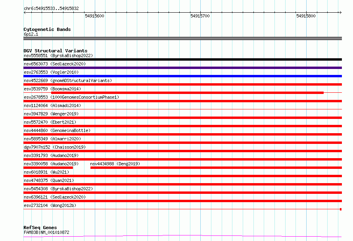The width and height of the screenshot is (353, 241).
Task: Open the Cytogenetic Bands track title
Action: (x=47, y=29)
